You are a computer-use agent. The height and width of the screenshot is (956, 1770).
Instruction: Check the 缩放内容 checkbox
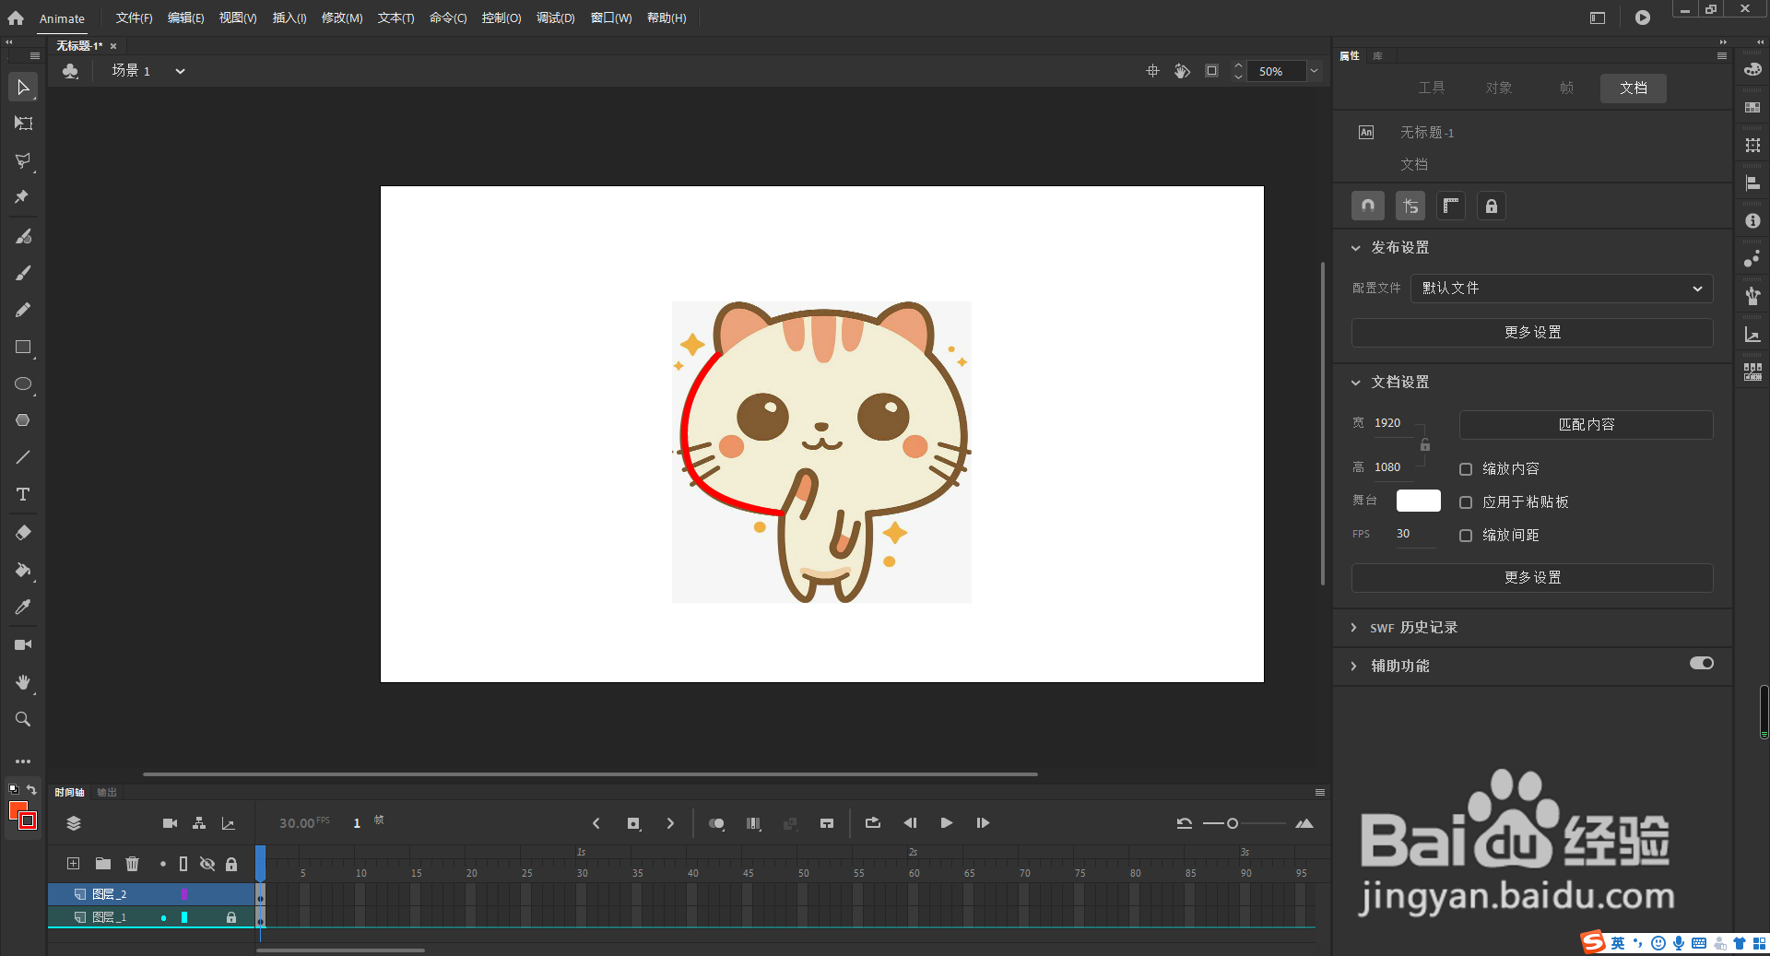1466,469
